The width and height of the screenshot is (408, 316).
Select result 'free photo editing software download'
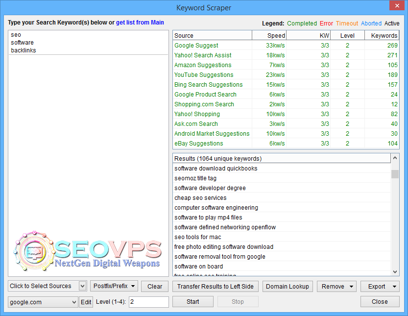tap(282, 247)
